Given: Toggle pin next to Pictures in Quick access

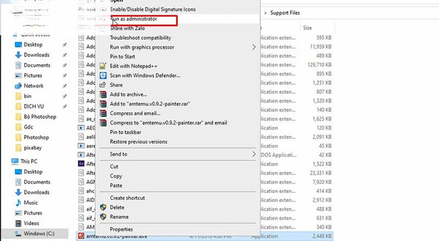Looking at the screenshot, I should [x=64, y=76].
